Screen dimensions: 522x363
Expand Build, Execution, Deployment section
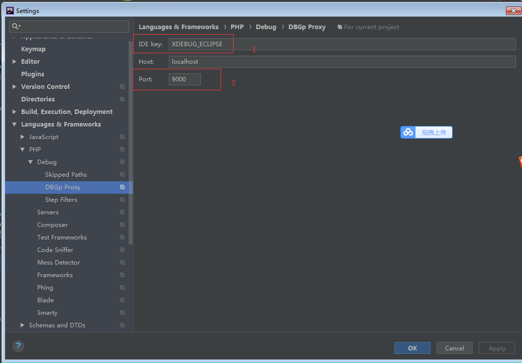tap(15, 112)
